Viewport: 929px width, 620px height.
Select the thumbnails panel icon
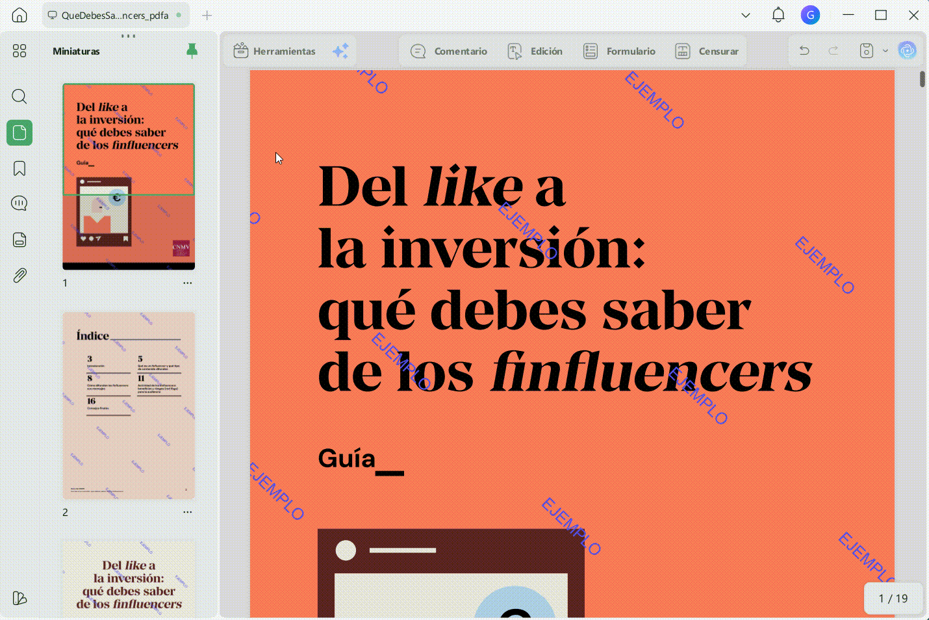(x=19, y=133)
